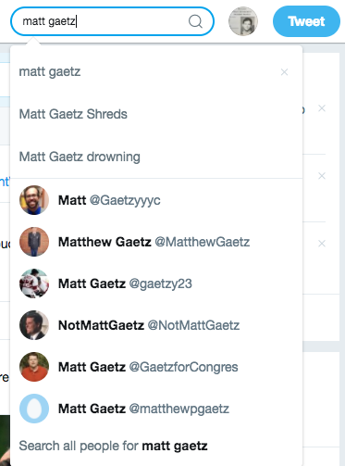Open the Matthew Gaetz @MatthewGaetz result

pyautogui.click(x=156, y=242)
